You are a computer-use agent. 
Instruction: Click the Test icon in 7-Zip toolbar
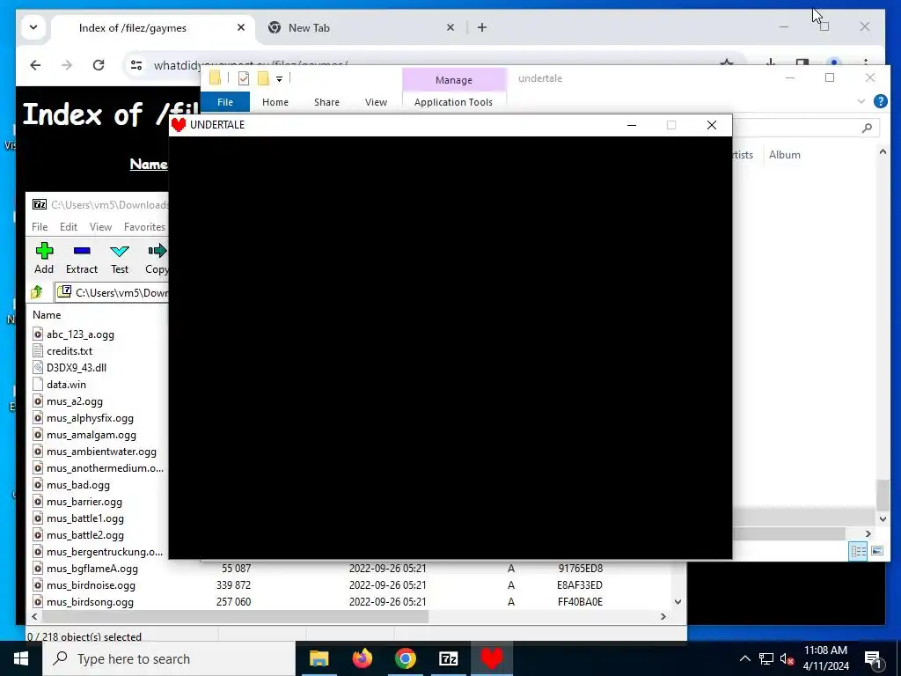(x=120, y=251)
